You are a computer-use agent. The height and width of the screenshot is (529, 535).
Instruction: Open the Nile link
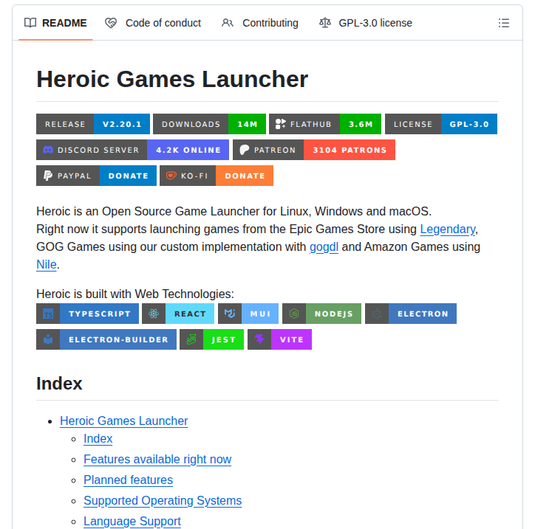[x=47, y=265]
